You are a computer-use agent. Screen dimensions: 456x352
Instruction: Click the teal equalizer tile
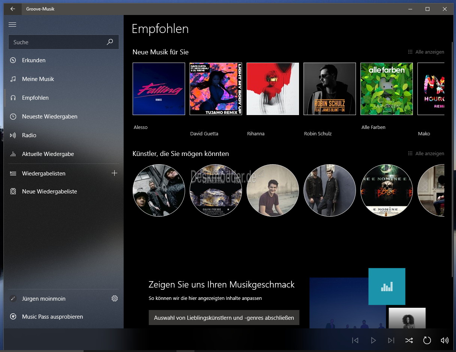click(387, 286)
